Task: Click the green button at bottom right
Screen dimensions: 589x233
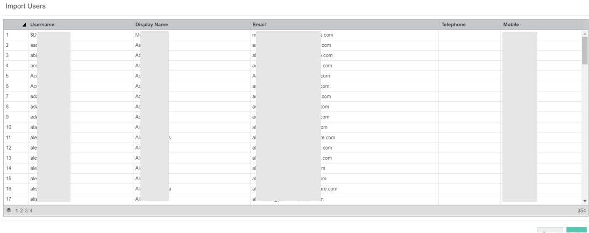Action: [576, 230]
